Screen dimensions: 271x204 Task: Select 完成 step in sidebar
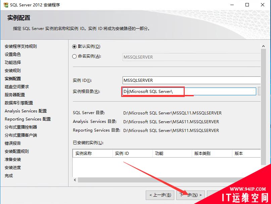[9, 176]
